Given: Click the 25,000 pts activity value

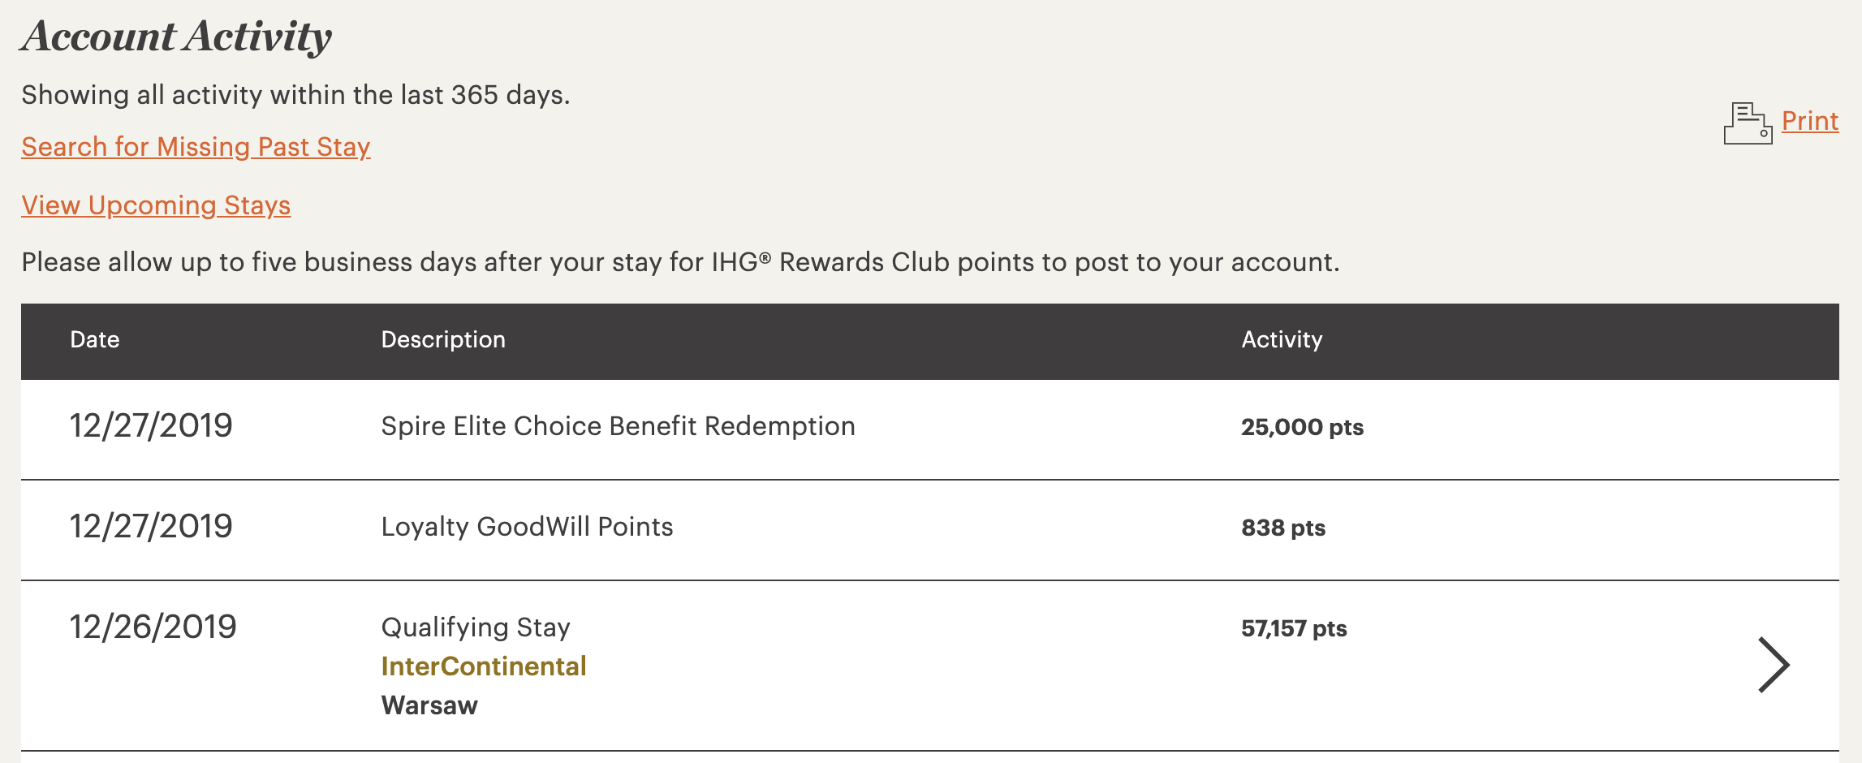Looking at the screenshot, I should pyautogui.click(x=1302, y=427).
